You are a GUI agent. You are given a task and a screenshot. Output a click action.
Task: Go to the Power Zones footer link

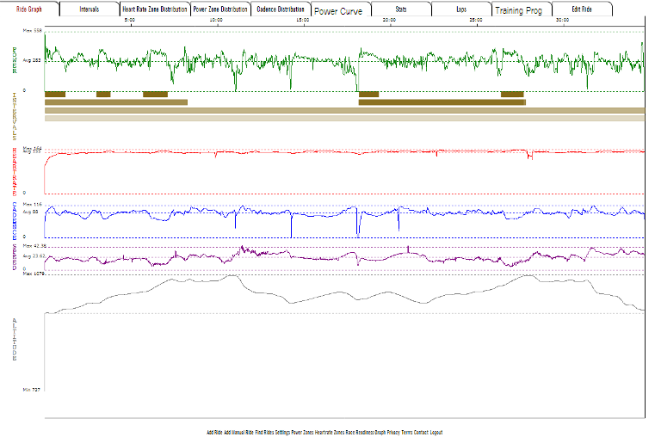click(x=302, y=432)
